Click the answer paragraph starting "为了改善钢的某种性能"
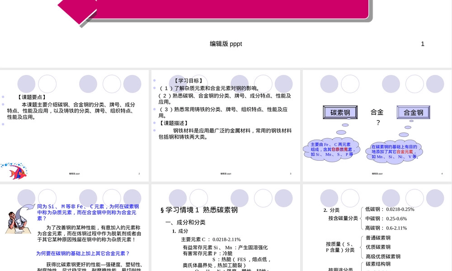Screen dimensions: 452x271 (x=89, y=233)
